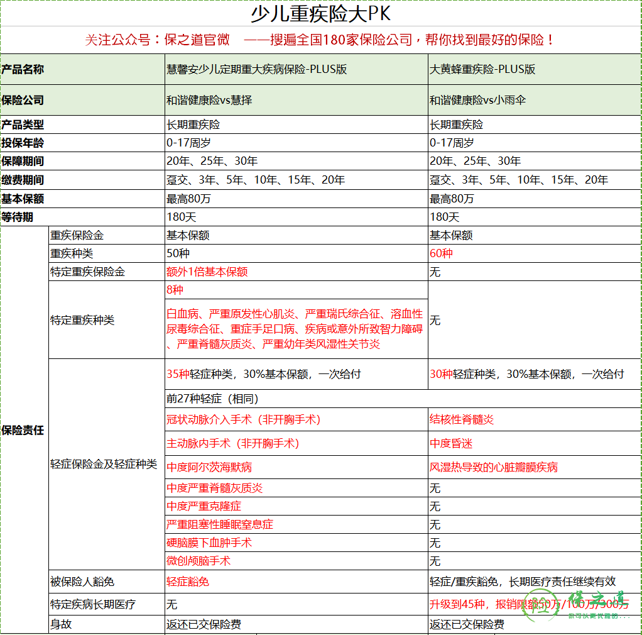Click the "被保险人豁免" label cell
Image resolution: width=642 pixels, height=635 pixels.
click(x=106, y=582)
